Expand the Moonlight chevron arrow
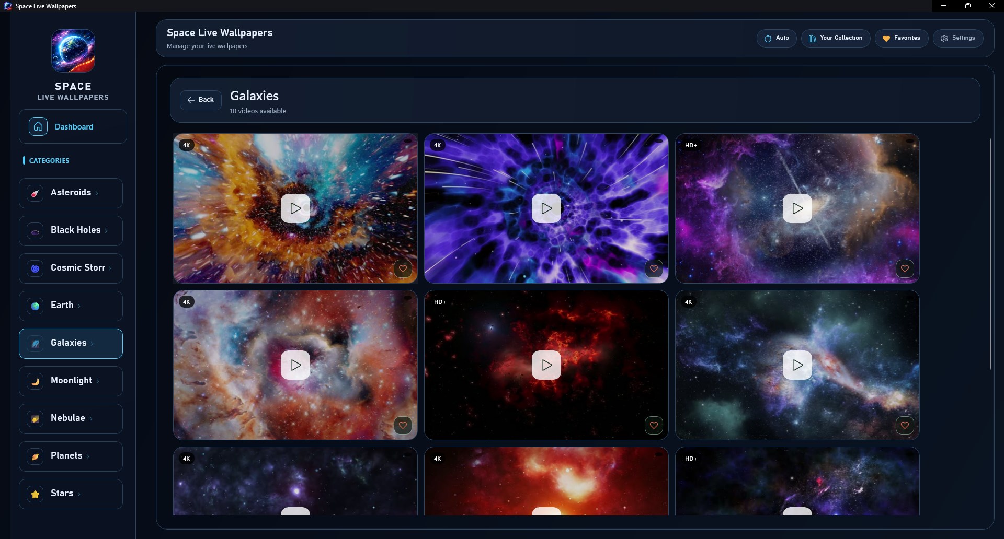Viewport: 1004px width, 539px height. (x=98, y=381)
